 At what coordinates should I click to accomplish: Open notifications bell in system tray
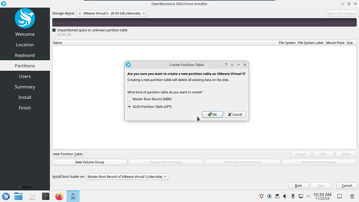(261, 196)
